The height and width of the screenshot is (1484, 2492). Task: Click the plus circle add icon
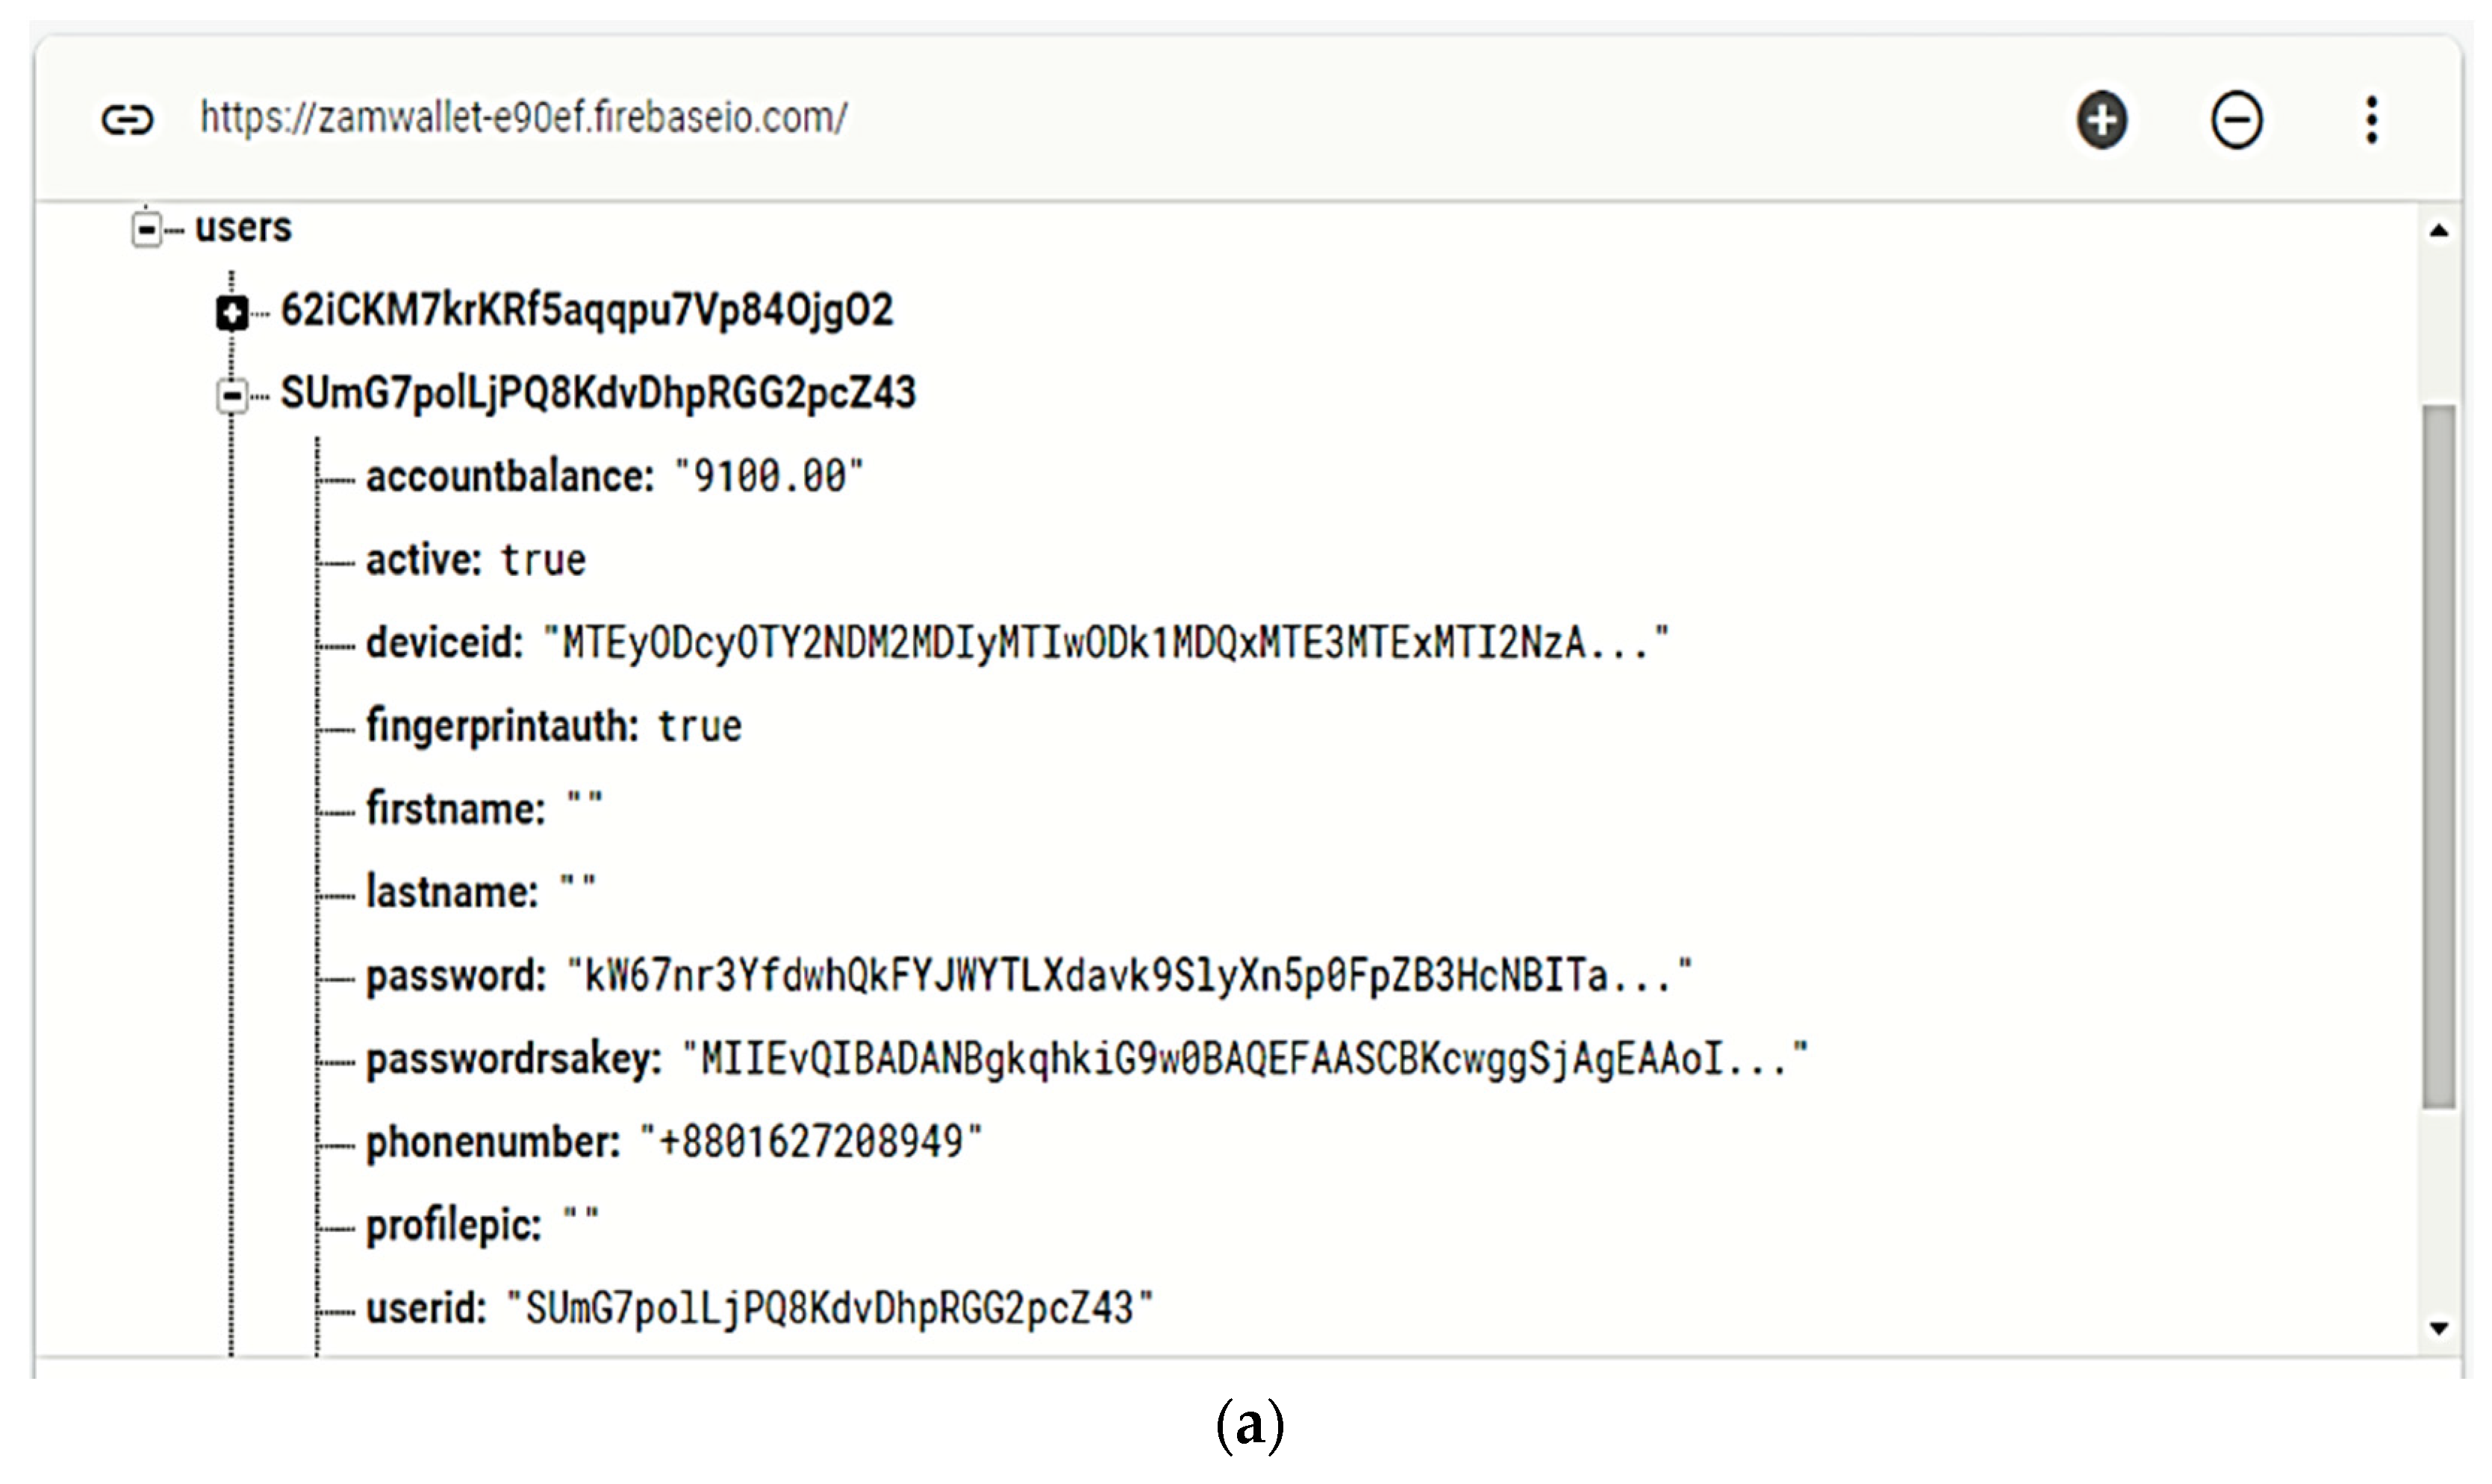pyautogui.click(x=2102, y=120)
